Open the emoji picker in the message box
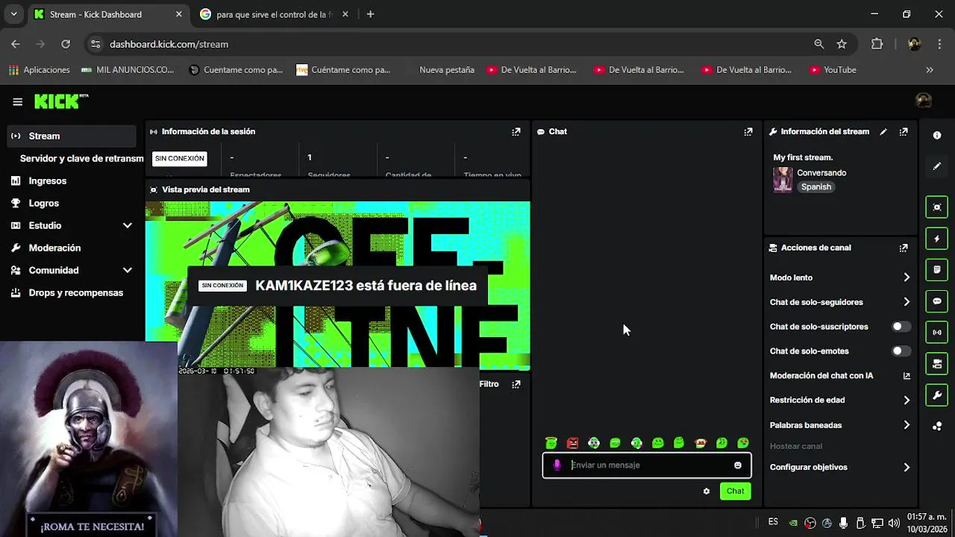This screenshot has width=955, height=537. (738, 465)
